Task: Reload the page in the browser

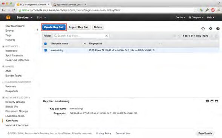Action: (x=14, y=10)
